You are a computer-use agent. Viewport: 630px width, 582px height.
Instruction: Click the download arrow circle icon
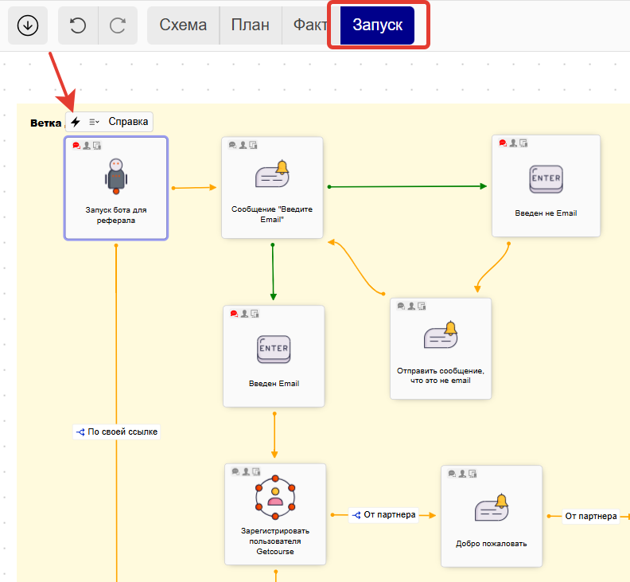28,25
